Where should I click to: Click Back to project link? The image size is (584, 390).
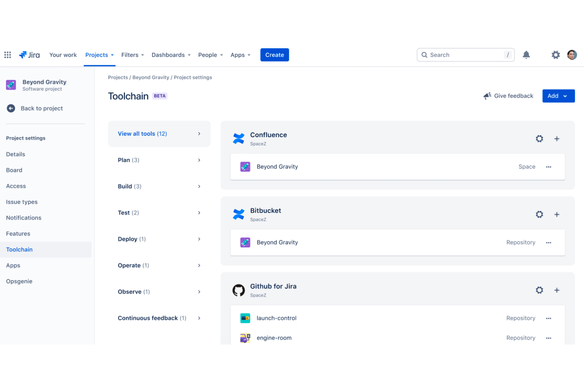point(42,108)
